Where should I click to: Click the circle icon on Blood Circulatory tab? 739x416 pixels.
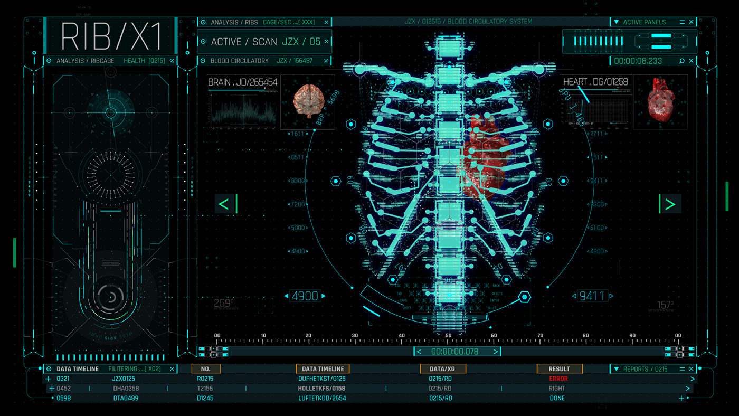pos(203,61)
